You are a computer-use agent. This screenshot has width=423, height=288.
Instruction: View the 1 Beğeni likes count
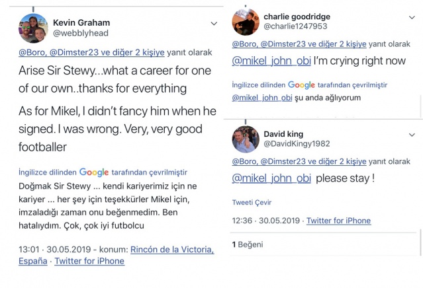247,244
